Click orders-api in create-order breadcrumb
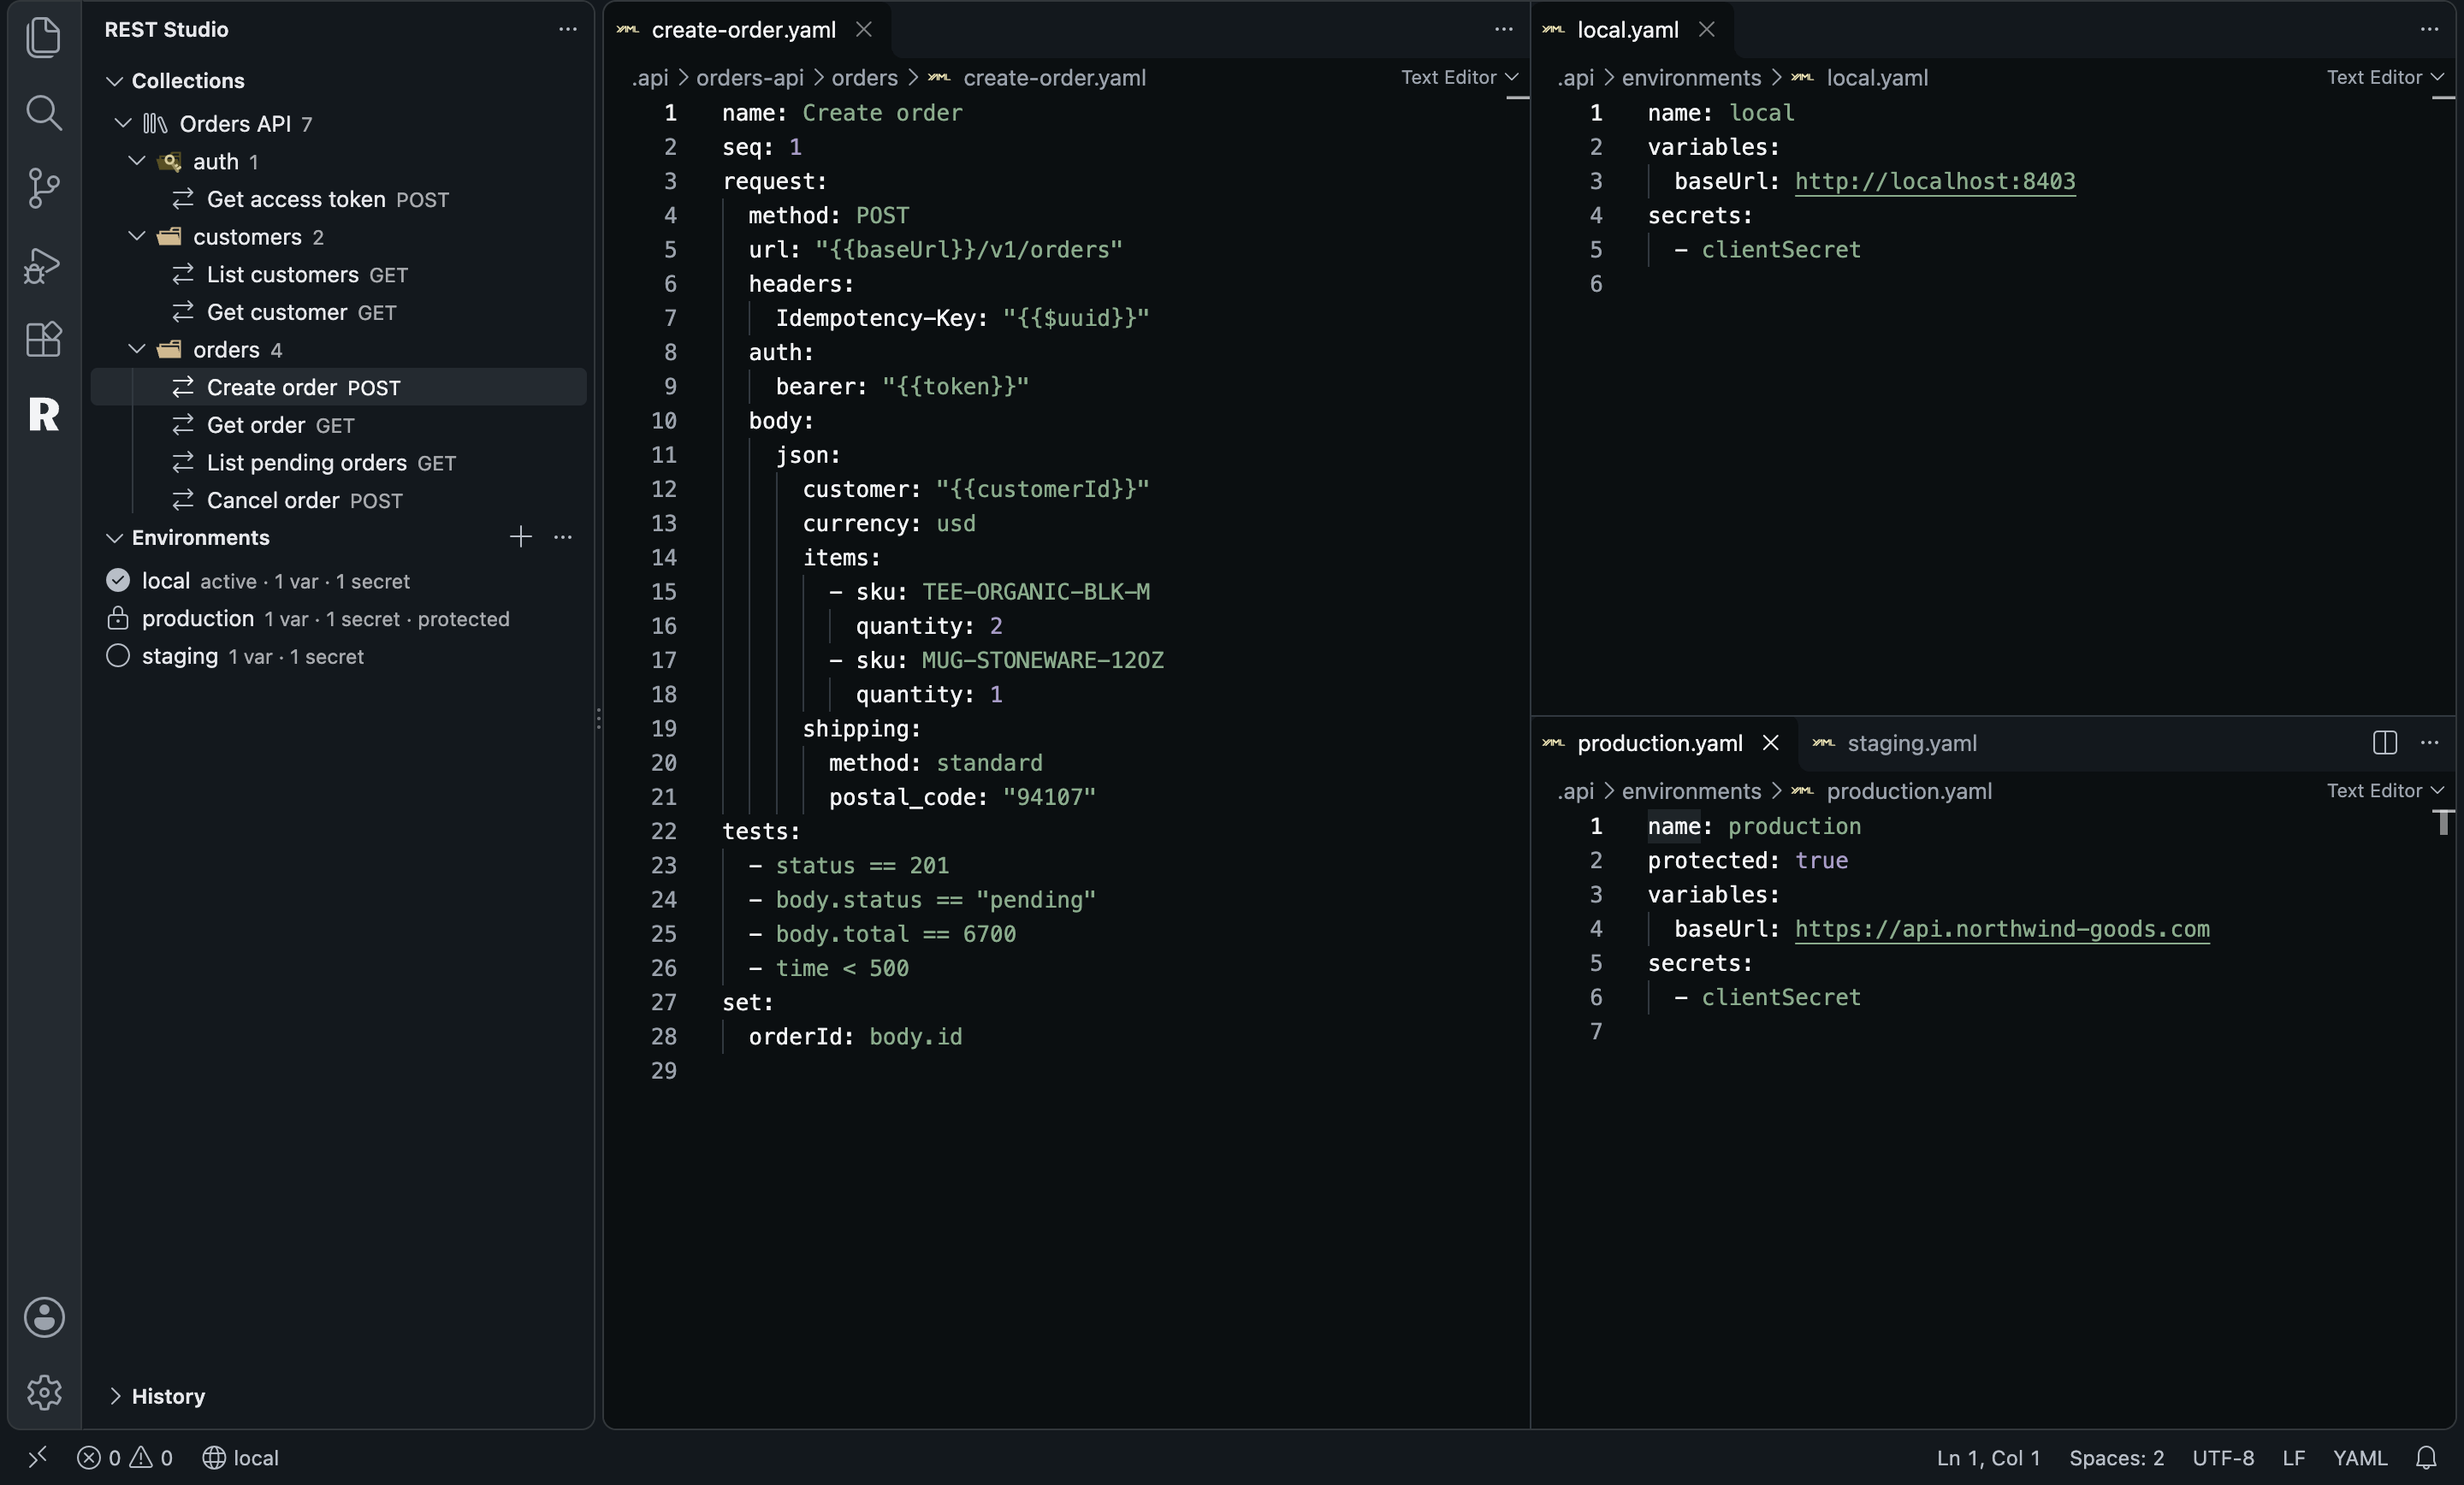Viewport: 2464px width, 1485px height. pos(749,77)
